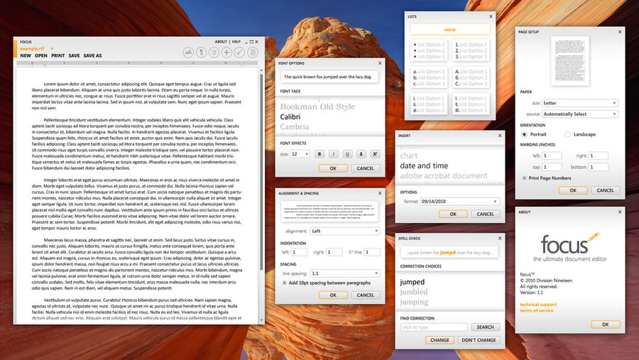Open font options with the AA icon
The image size is (639, 360).
pyautogui.click(x=188, y=53)
